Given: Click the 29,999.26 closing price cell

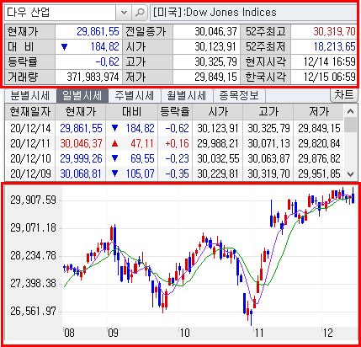Looking at the screenshot, I should 81,158.
